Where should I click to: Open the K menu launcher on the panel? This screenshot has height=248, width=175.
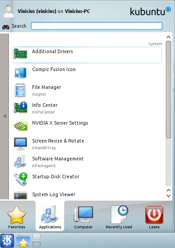click(x=7, y=240)
